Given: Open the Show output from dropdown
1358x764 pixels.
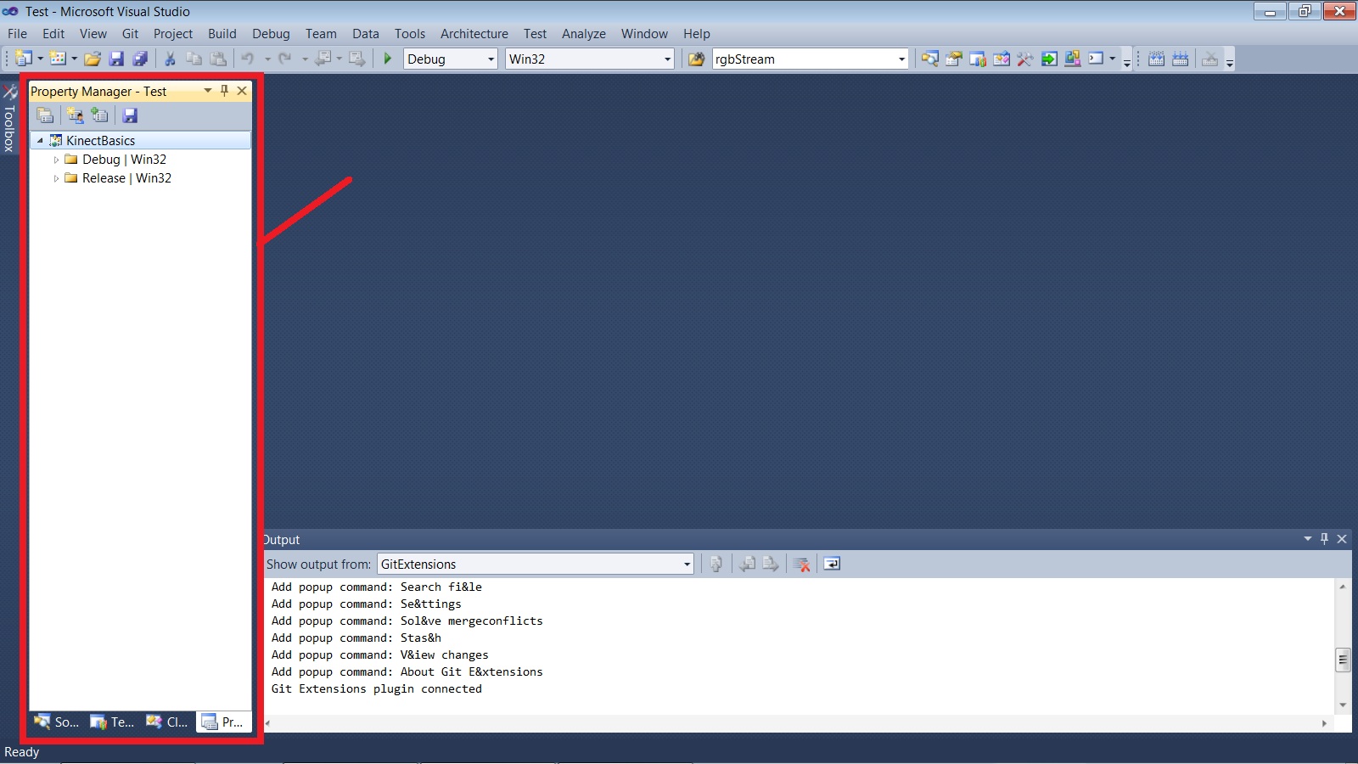Looking at the screenshot, I should [x=687, y=565].
